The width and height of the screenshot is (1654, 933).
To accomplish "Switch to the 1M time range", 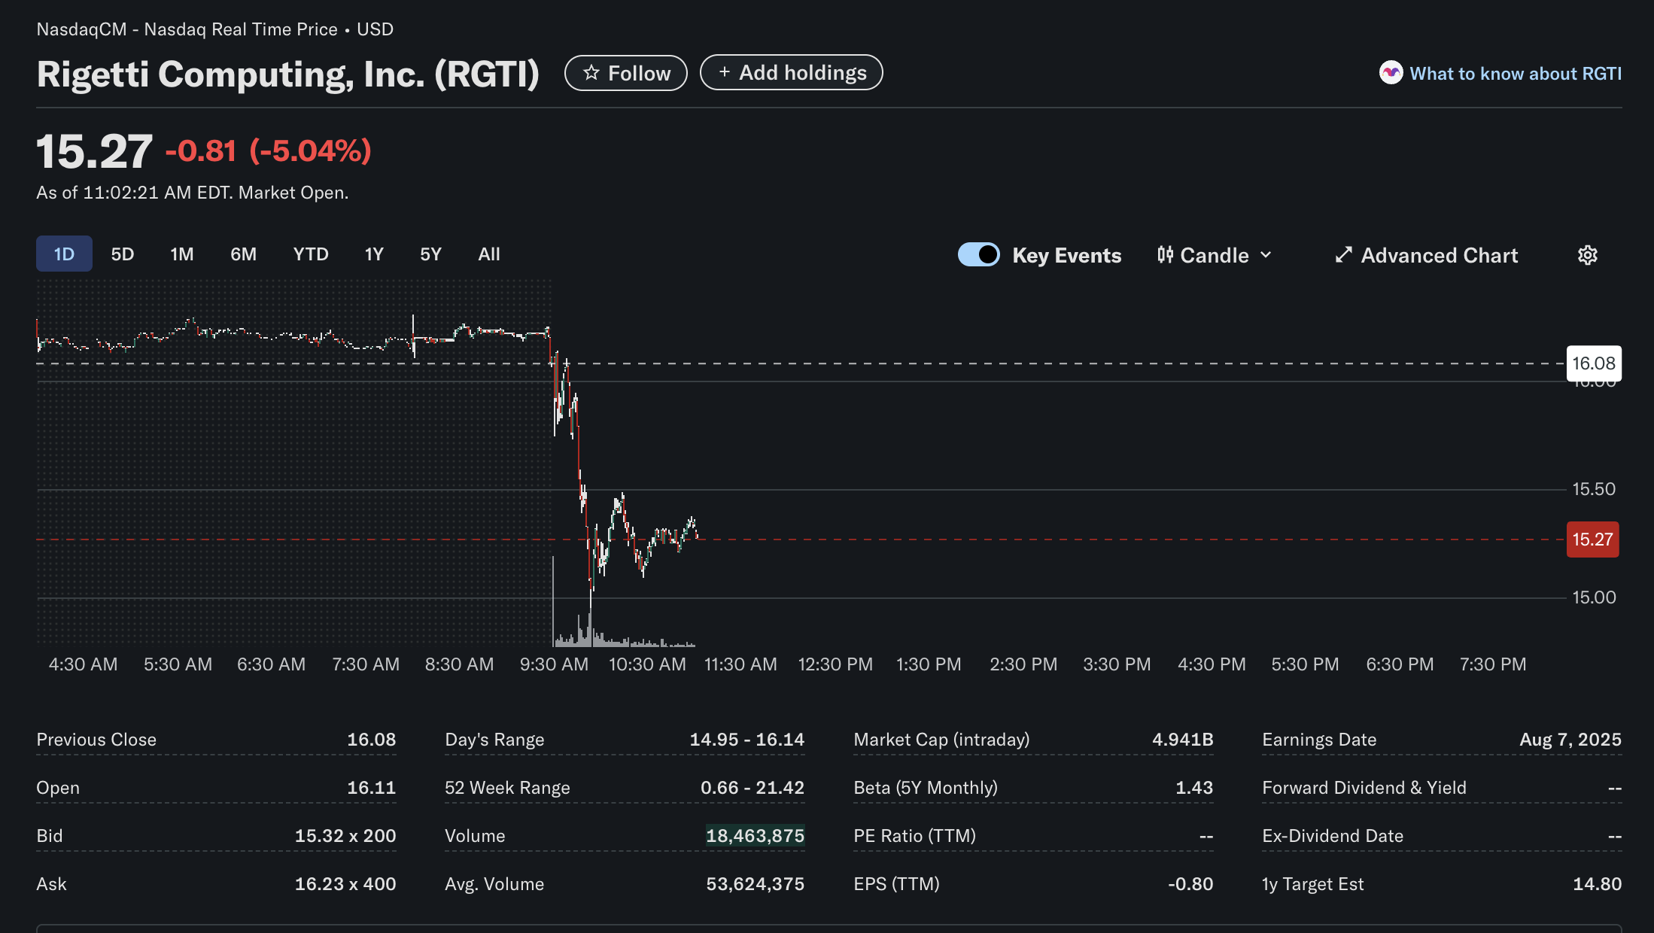I will 181,254.
